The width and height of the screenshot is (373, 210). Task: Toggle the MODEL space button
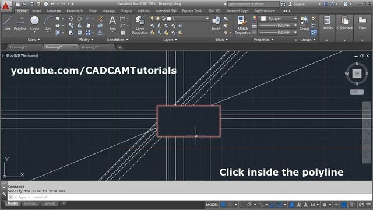click(x=212, y=205)
